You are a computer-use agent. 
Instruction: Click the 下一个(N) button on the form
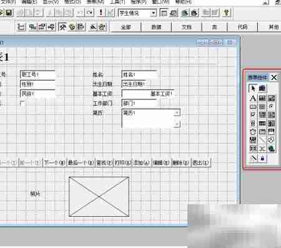click(x=55, y=162)
